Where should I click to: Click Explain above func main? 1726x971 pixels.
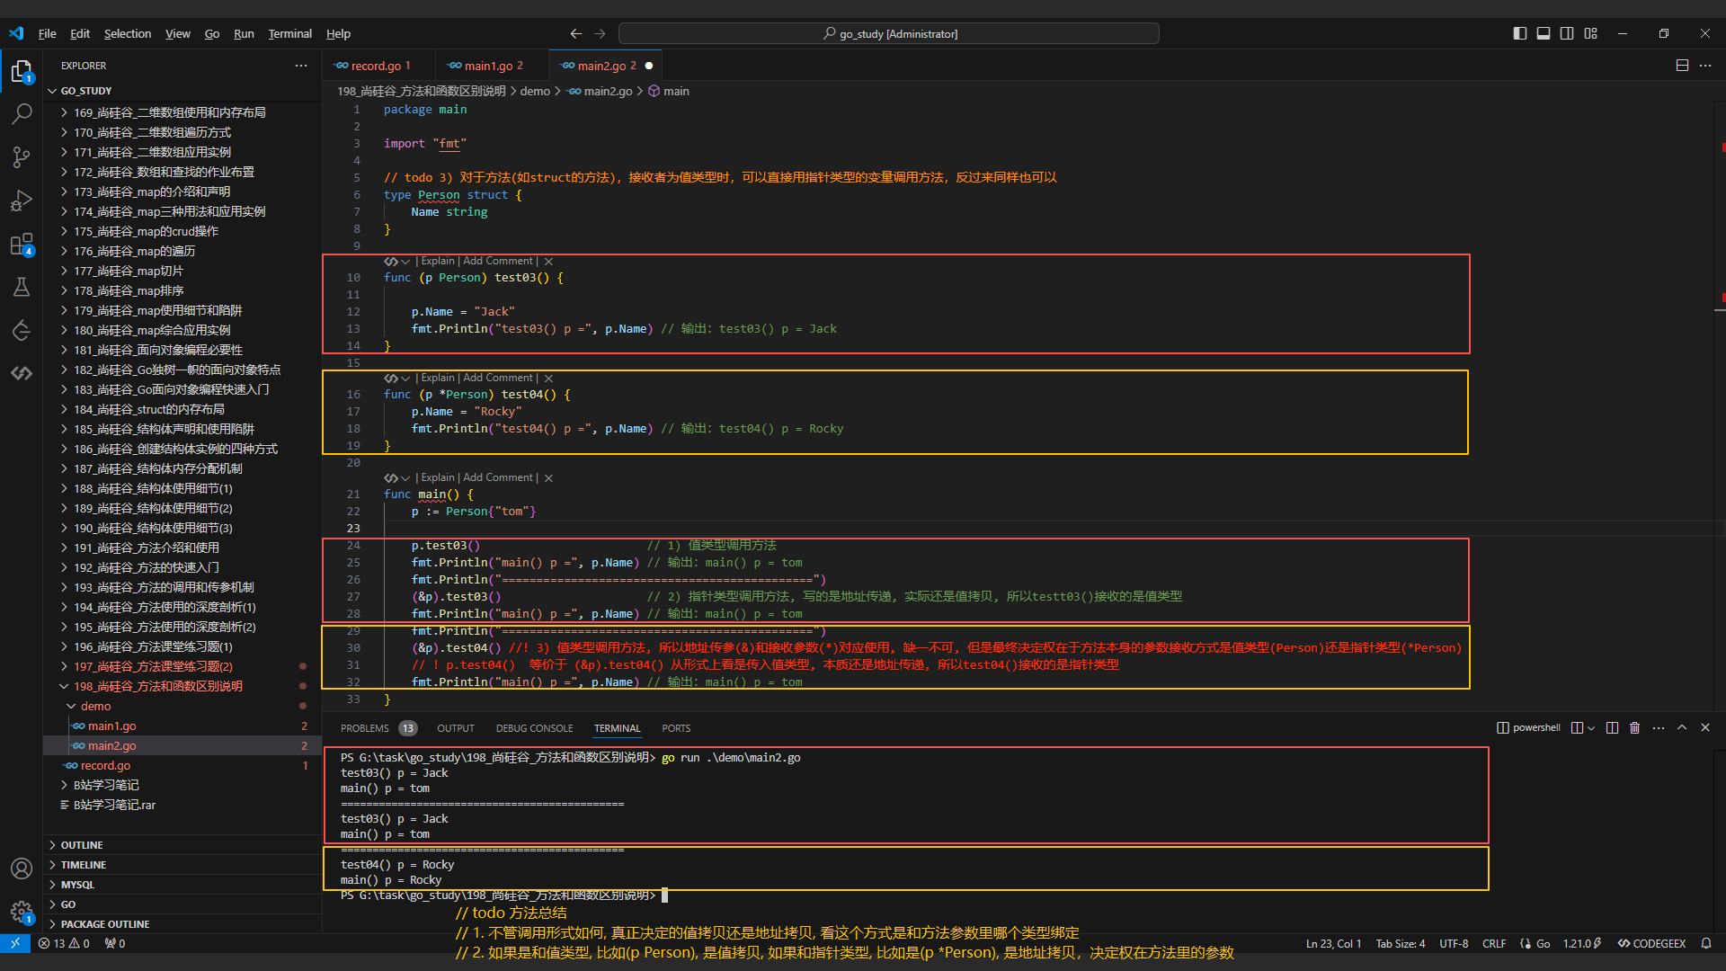pyautogui.click(x=438, y=477)
